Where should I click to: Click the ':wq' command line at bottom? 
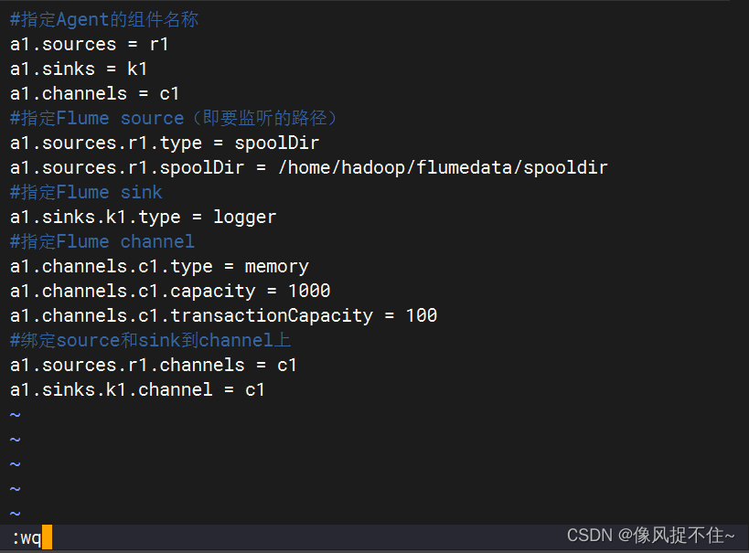click(x=27, y=537)
